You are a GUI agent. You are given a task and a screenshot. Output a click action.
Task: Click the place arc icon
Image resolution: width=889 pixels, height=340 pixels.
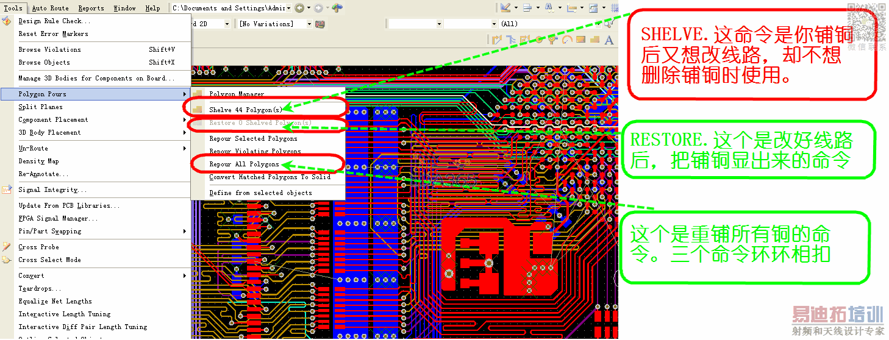coord(567,40)
